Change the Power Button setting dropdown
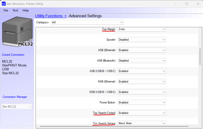 click(142, 103)
